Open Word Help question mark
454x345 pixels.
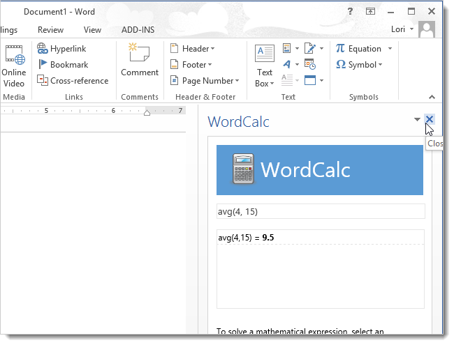click(350, 12)
